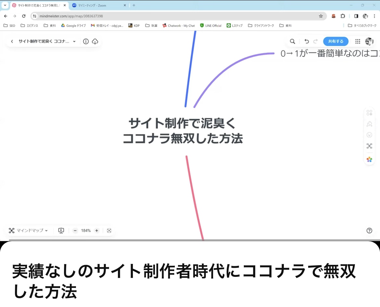
Task: Open the MindMeister user avatar menu
Action: click(369, 41)
